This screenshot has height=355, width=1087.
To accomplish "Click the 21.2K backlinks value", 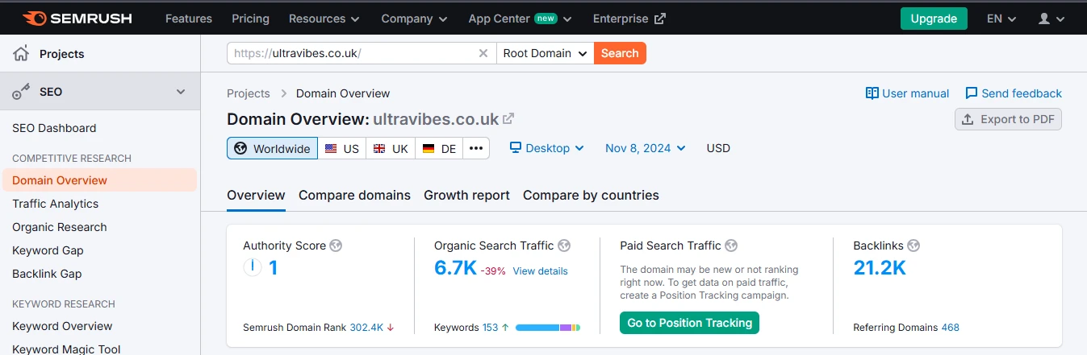I will [880, 268].
